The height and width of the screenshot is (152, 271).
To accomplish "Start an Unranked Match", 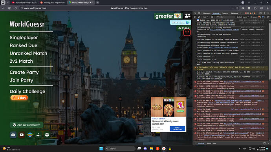I will 28,53.
